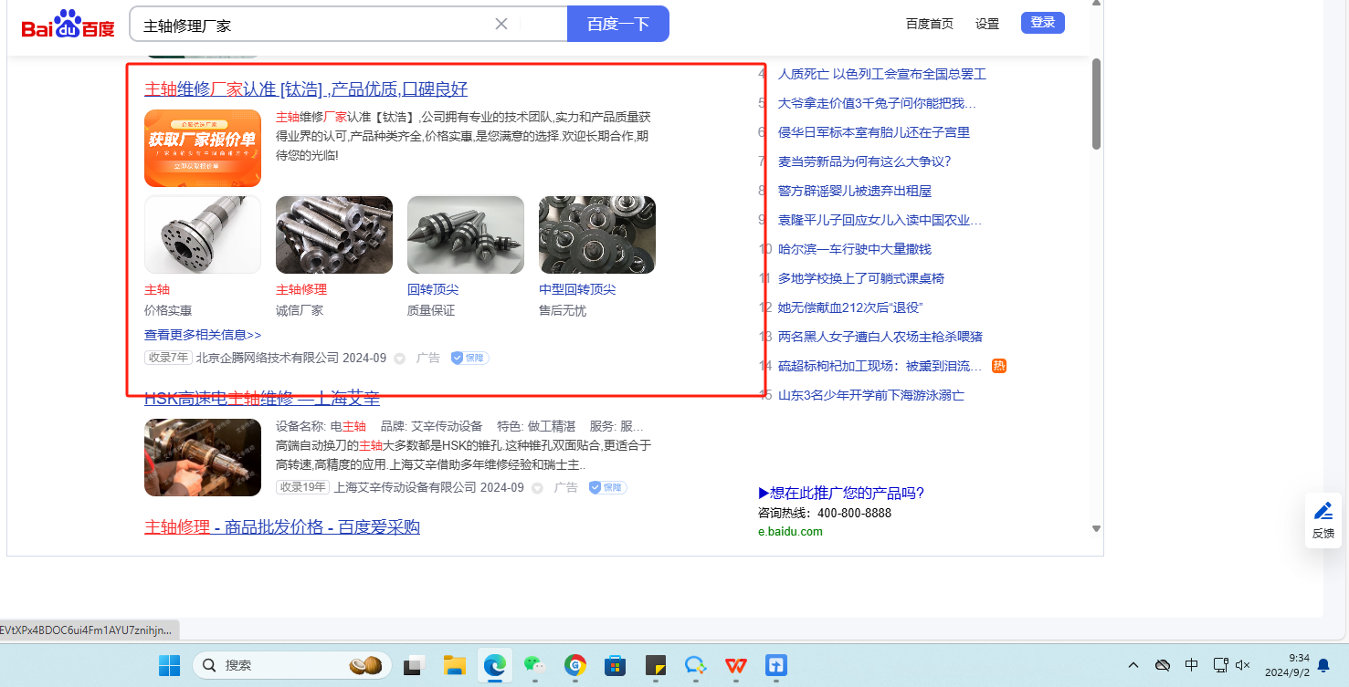
Task: Show hidden system tray icons
Action: tap(1133, 665)
